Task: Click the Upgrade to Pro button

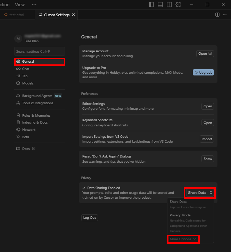Action: pyautogui.click(x=204, y=72)
